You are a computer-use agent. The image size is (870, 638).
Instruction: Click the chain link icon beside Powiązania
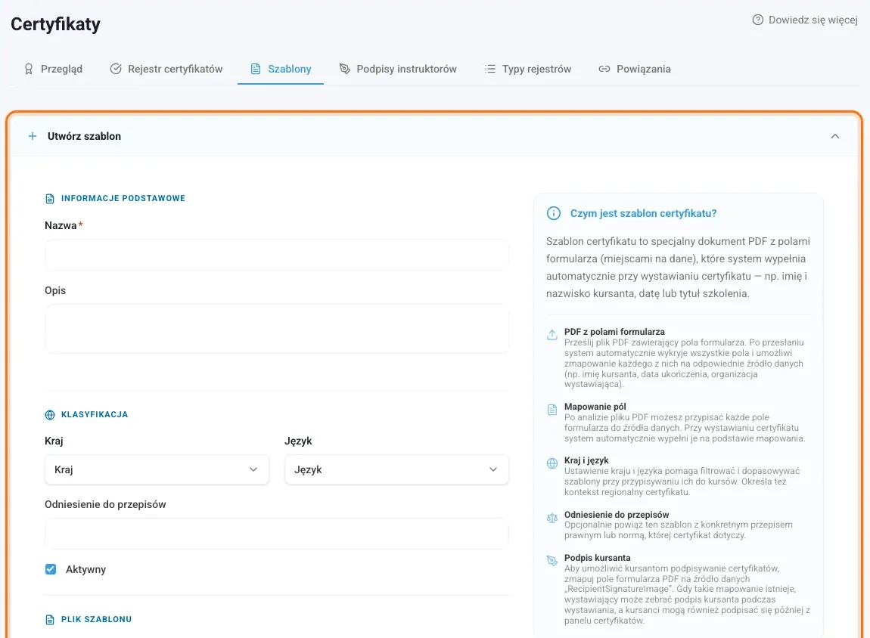tap(604, 69)
